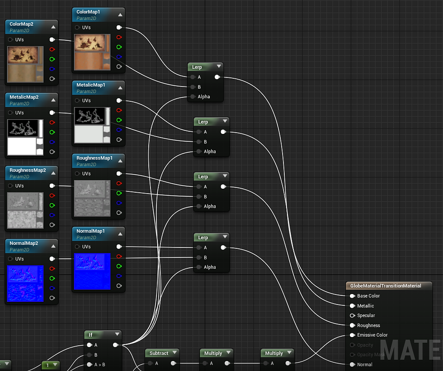The height and width of the screenshot is (371, 443).
Task: Click the If node A input pin
Action: click(x=90, y=345)
